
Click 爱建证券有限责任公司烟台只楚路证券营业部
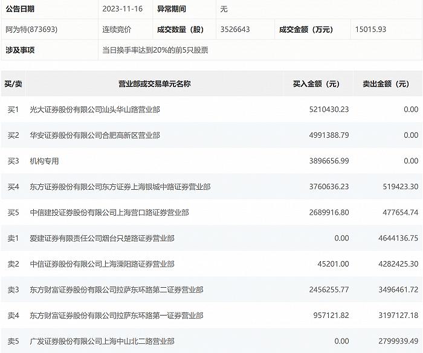[102, 238]
